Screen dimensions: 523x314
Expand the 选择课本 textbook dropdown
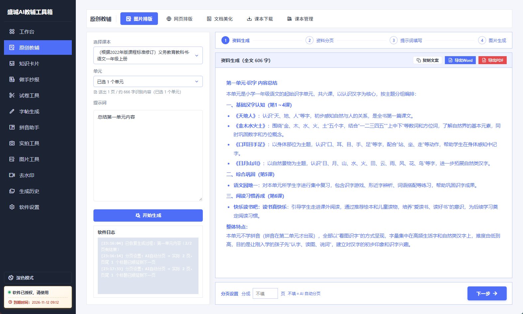tap(148, 55)
